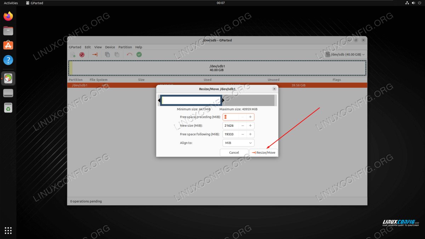Open the Partition menu
The height and width of the screenshot is (239, 425).
125,47
